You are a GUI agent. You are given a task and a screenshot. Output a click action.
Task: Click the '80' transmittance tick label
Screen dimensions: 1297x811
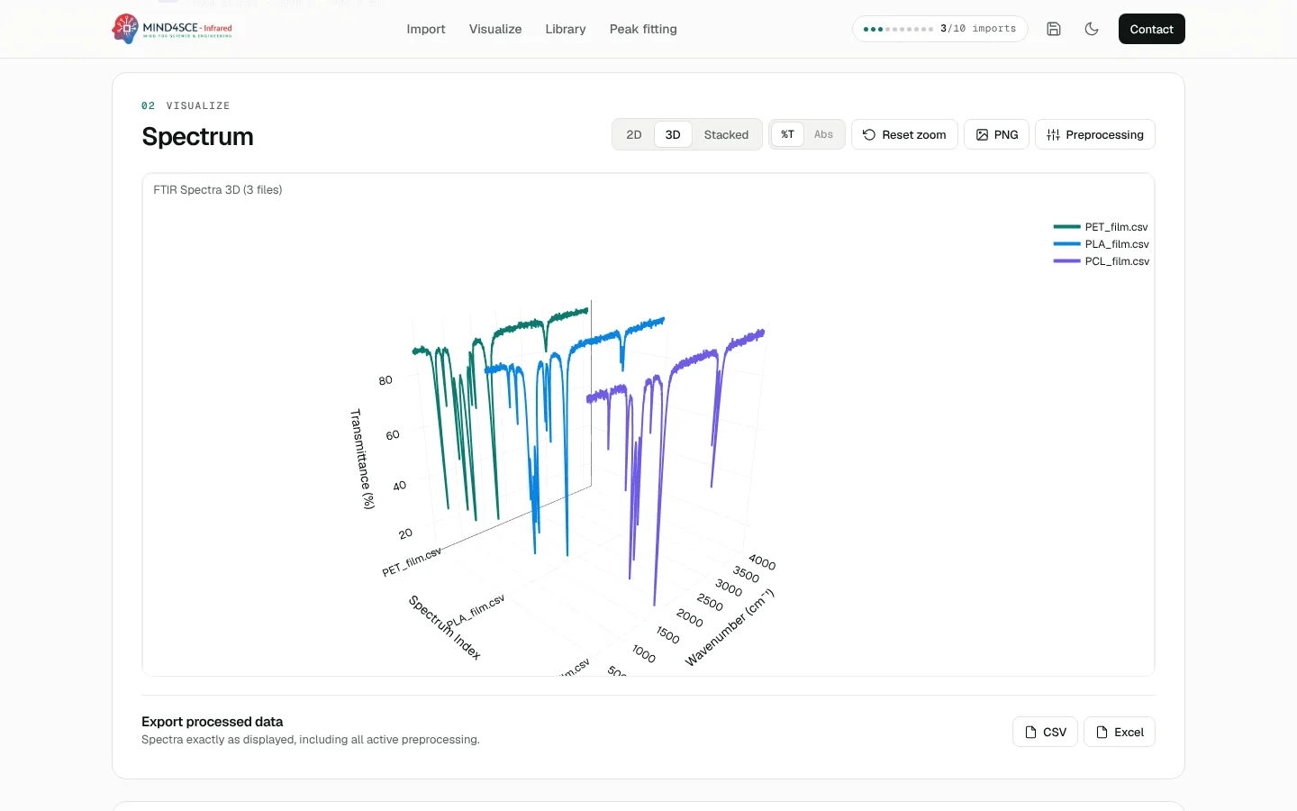(385, 380)
